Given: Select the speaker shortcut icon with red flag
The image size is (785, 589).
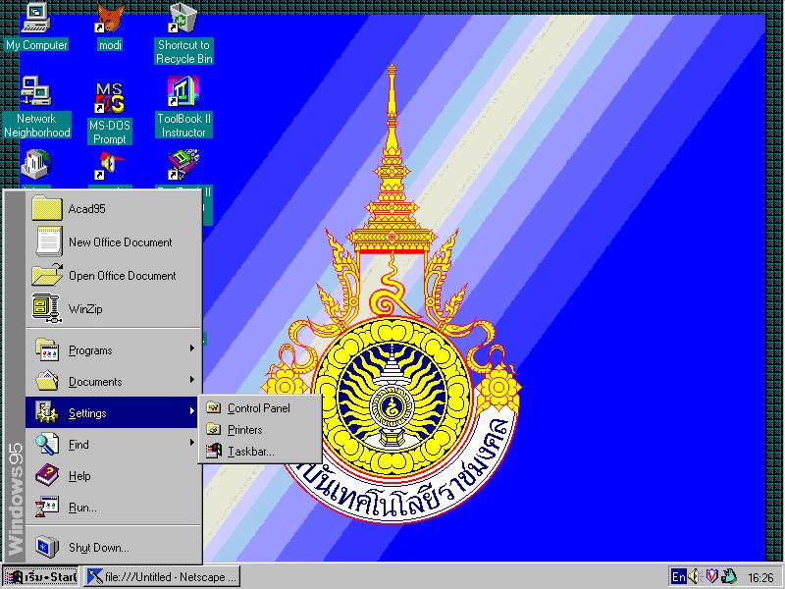Looking at the screenshot, I should [x=110, y=165].
